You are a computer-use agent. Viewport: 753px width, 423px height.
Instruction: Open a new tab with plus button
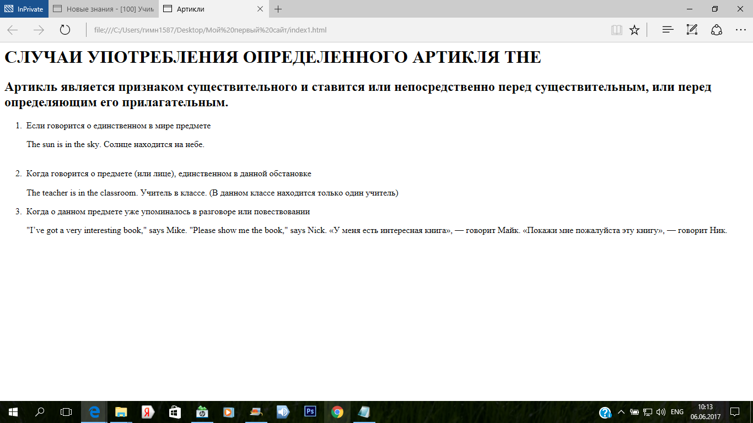tap(278, 9)
